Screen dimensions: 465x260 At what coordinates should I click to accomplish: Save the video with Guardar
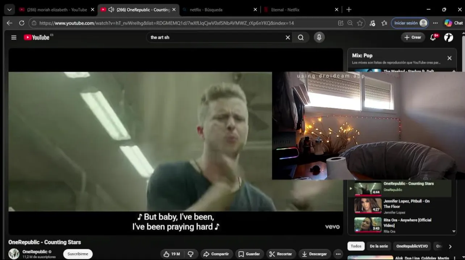tap(249, 254)
